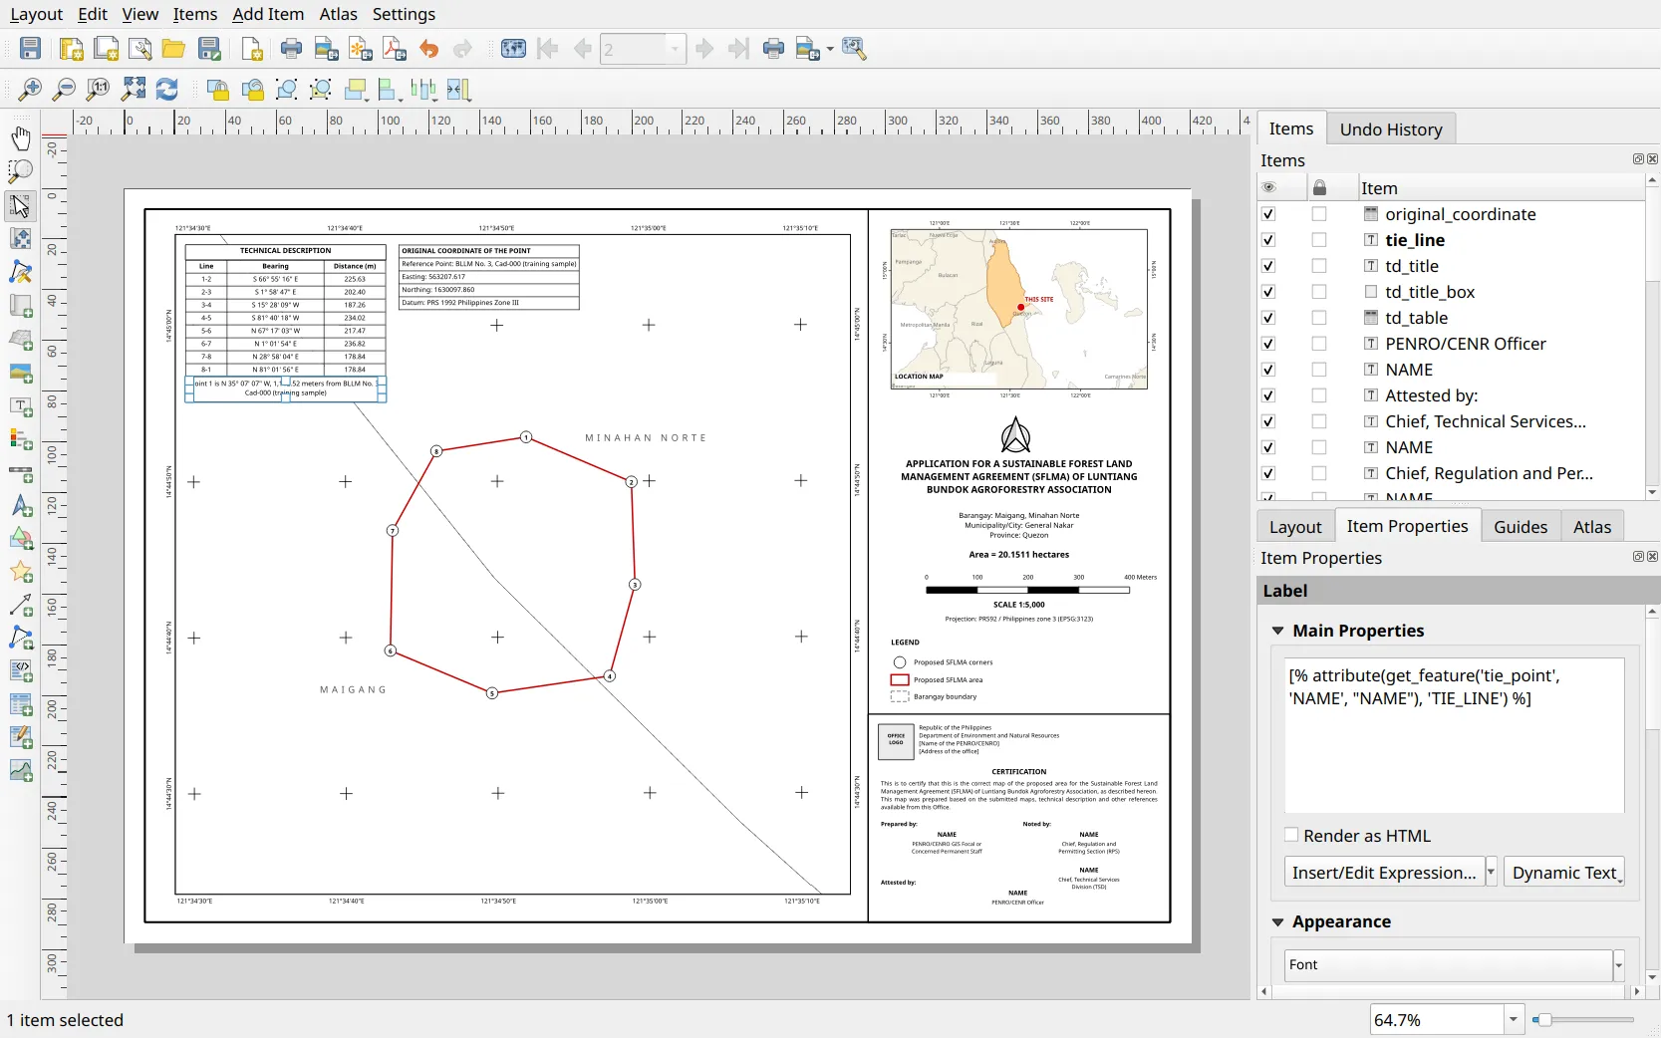The height and width of the screenshot is (1038, 1661).
Task: Hide the Attested by: item
Action: pos(1268,395)
